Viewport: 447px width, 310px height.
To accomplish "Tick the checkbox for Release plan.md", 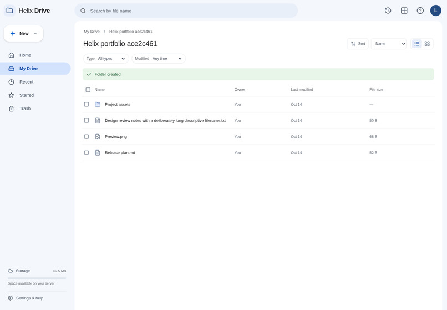I will [x=87, y=153].
